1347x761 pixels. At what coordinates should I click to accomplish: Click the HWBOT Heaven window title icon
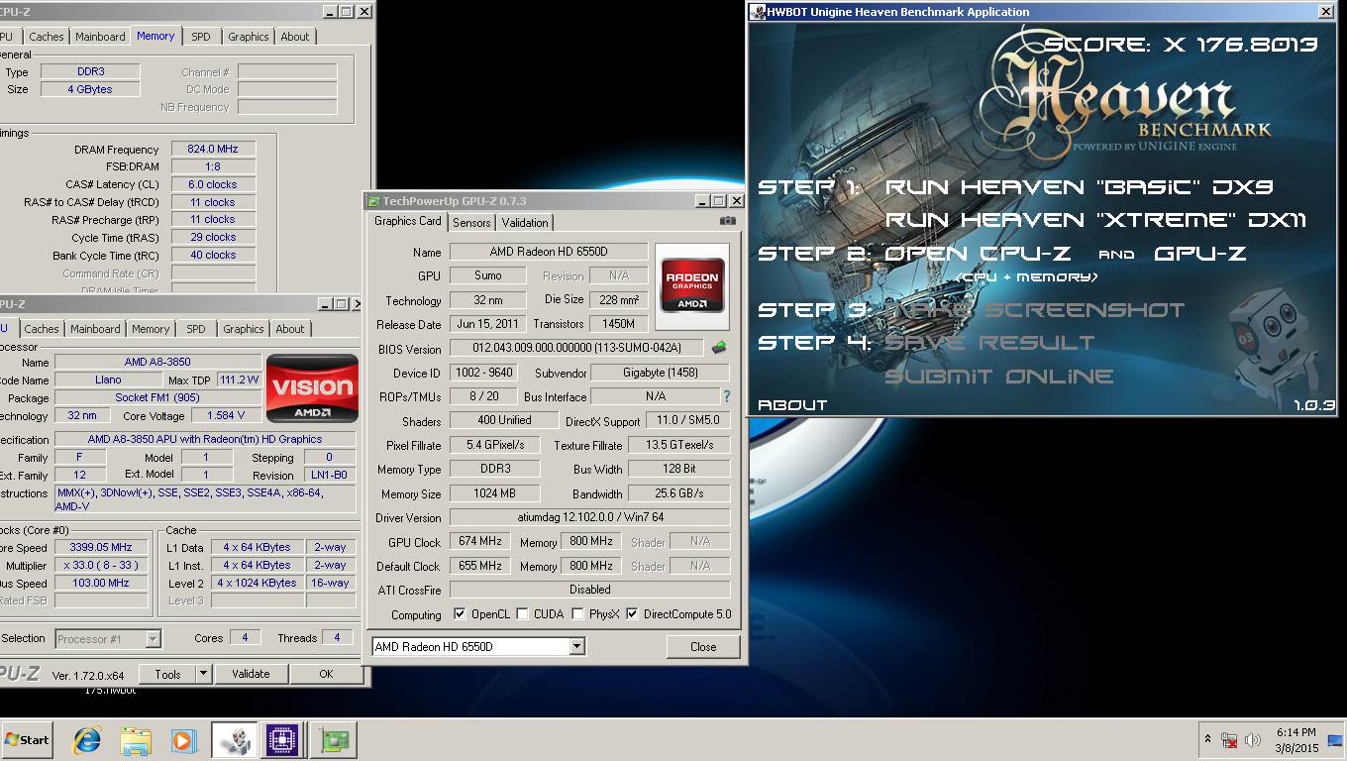[x=758, y=12]
